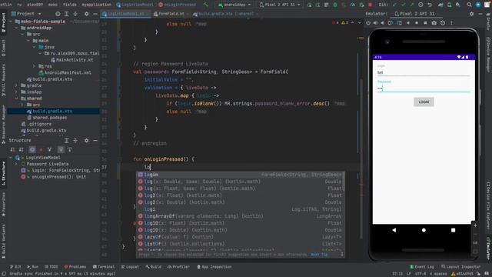The image size is (492, 277).
Task: Select onLoginPressed(): Unit in Structure
Action: (x=53, y=177)
